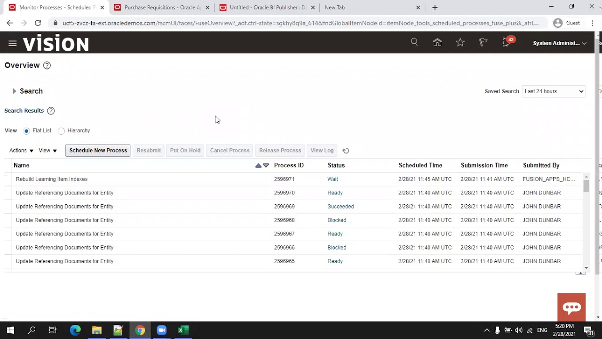602x339 pixels.
Task: Click the Search Results help icon
Action: [51, 111]
